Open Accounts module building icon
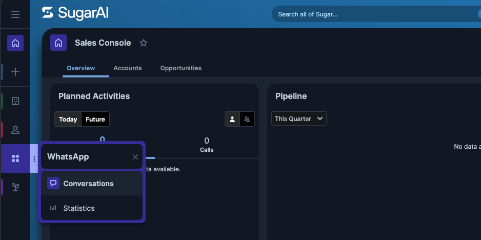 pyautogui.click(x=15, y=101)
